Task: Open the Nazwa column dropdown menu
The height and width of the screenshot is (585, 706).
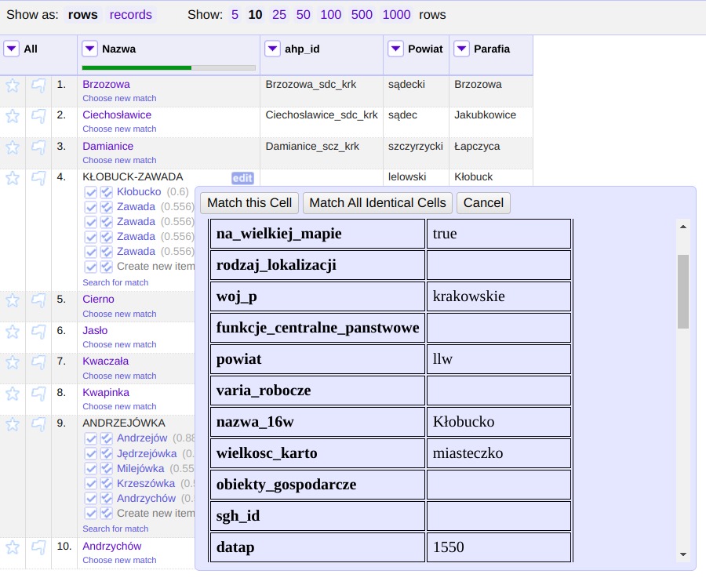Action: pos(89,49)
